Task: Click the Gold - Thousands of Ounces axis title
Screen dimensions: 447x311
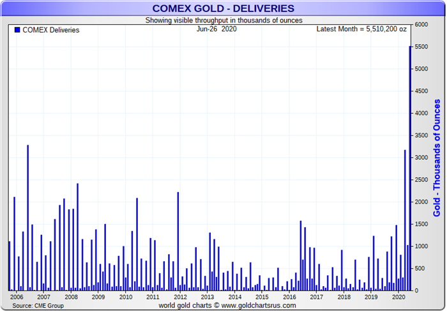Action: [436, 157]
